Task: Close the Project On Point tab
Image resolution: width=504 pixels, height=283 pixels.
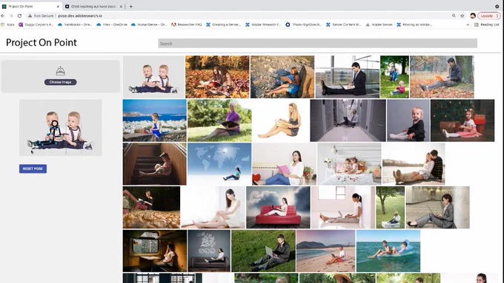Action: pos(58,7)
